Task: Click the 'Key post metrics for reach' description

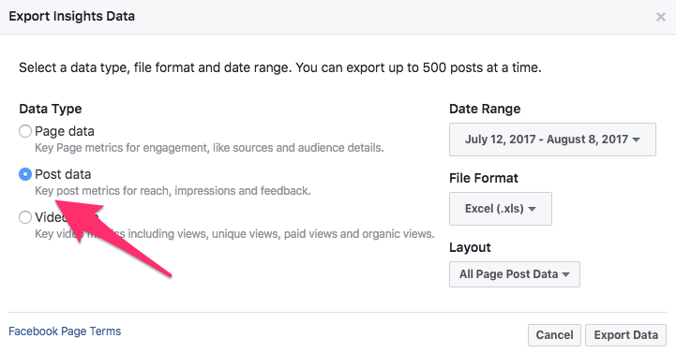Action: tap(173, 191)
